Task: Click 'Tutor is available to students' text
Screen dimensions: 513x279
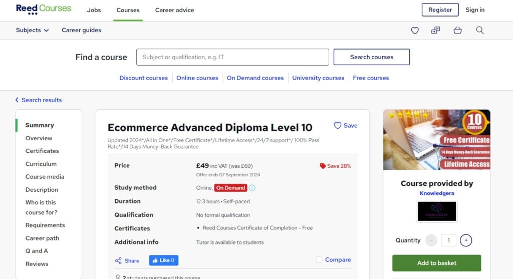Action: point(229,242)
